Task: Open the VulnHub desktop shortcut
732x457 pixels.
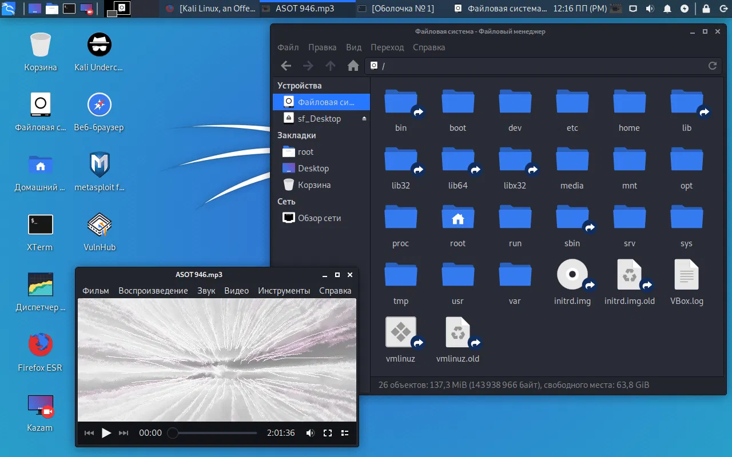Action: [x=100, y=226]
